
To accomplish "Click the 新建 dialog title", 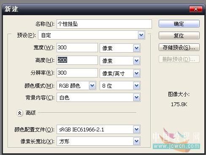I will point(11,9).
